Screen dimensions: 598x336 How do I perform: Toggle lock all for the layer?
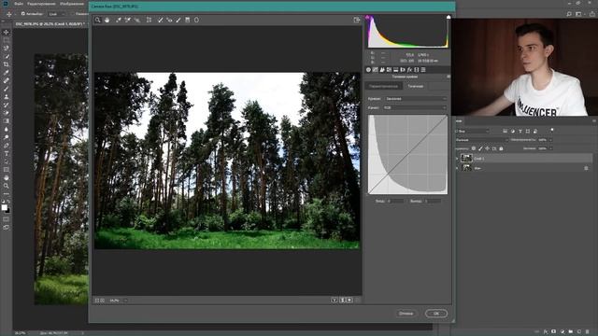pyautogui.click(x=501, y=148)
